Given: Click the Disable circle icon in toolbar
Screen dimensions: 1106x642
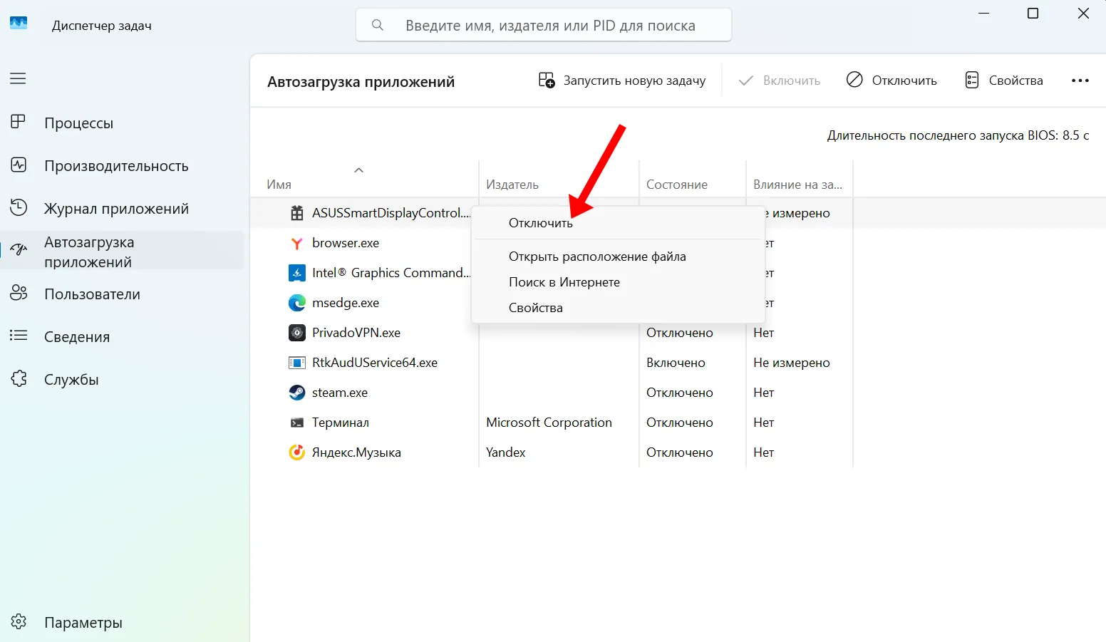Looking at the screenshot, I should (x=854, y=80).
